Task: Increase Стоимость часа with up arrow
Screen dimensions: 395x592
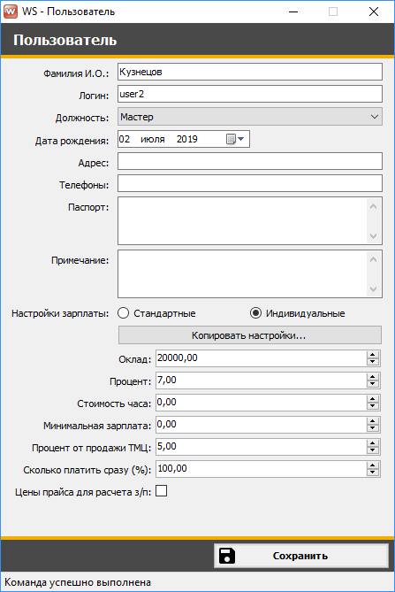Action: (372, 399)
